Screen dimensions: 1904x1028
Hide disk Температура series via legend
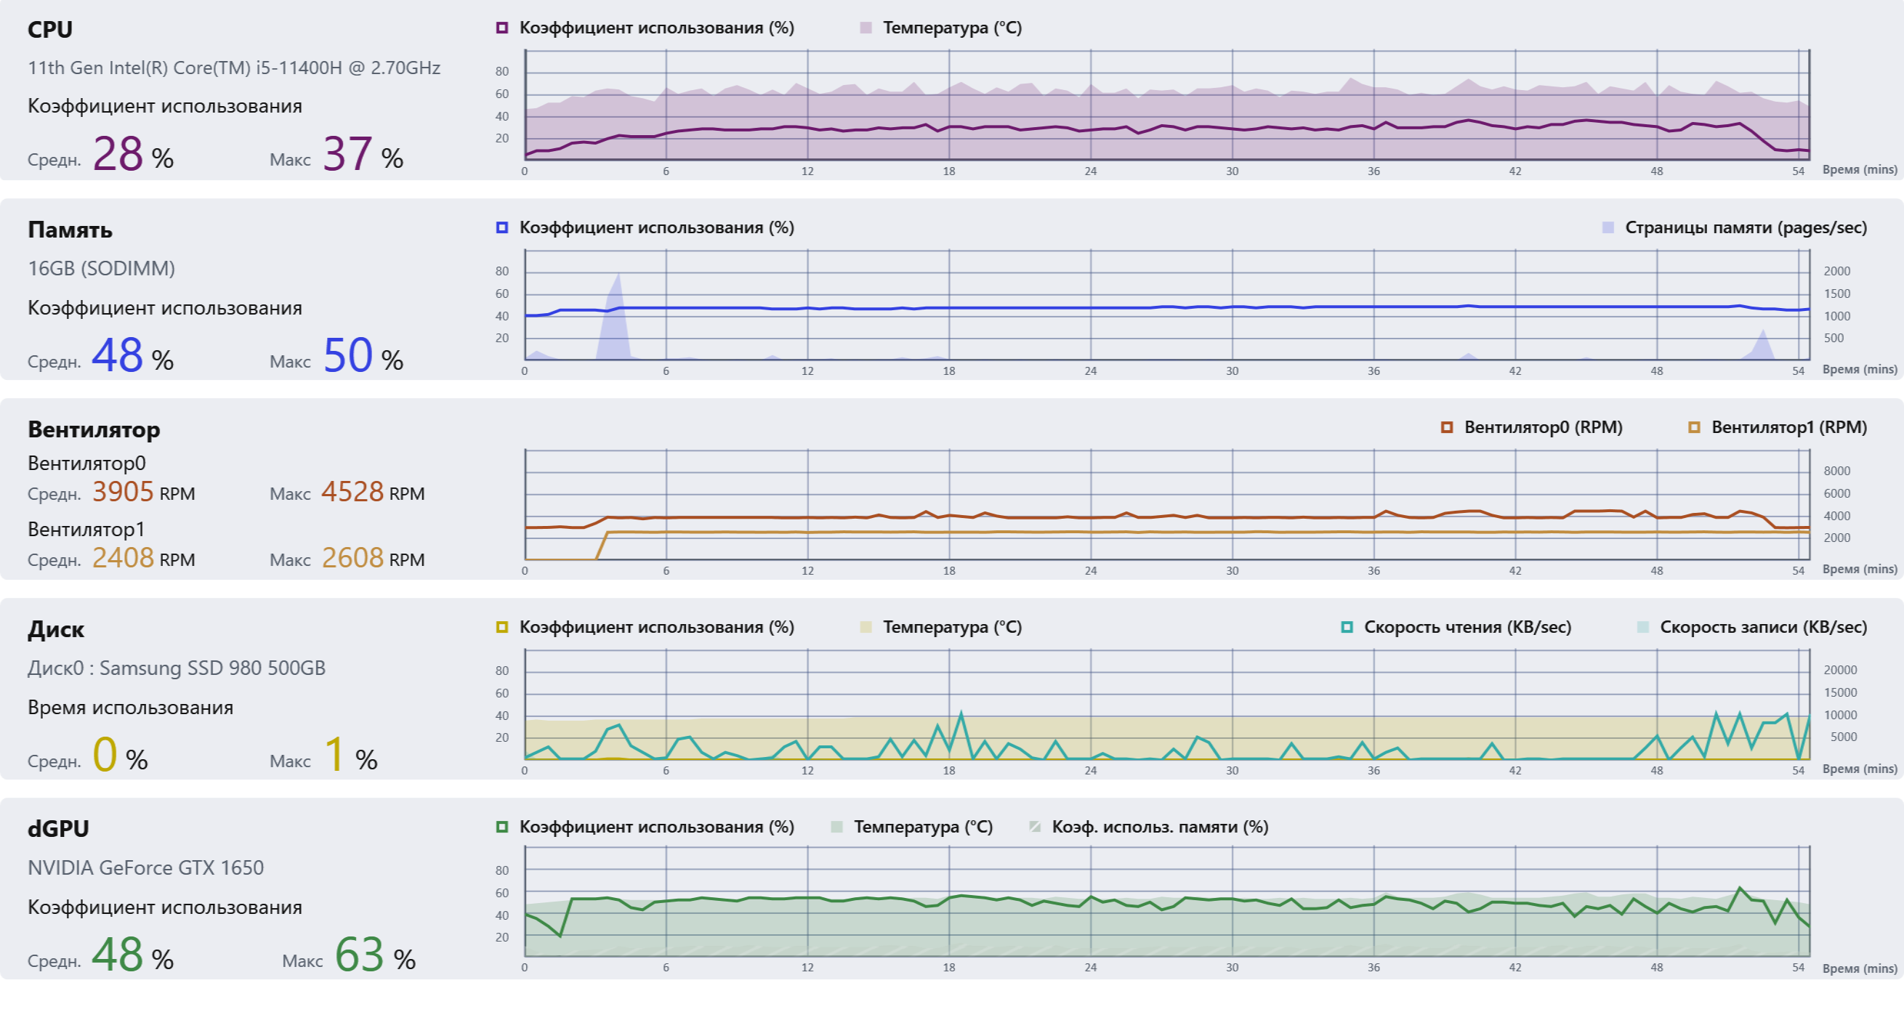pyautogui.click(x=866, y=628)
